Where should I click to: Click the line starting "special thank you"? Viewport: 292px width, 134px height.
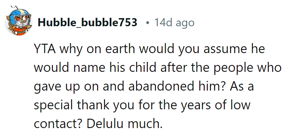click(x=142, y=106)
